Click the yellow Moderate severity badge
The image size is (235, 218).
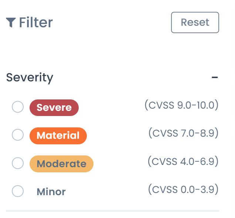61,164
